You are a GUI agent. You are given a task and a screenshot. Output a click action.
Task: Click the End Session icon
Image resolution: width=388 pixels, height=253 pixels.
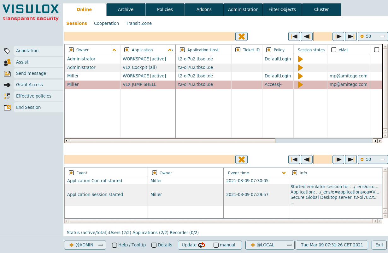tap(7, 108)
